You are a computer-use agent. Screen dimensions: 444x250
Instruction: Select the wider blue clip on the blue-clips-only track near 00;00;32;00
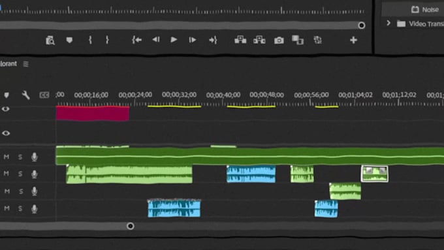[x=174, y=208]
